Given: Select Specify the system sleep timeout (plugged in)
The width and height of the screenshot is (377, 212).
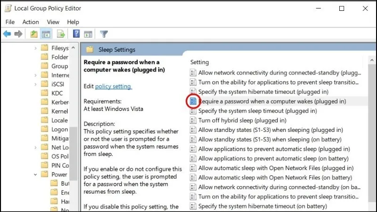Looking at the screenshot, I should pos(257,111).
